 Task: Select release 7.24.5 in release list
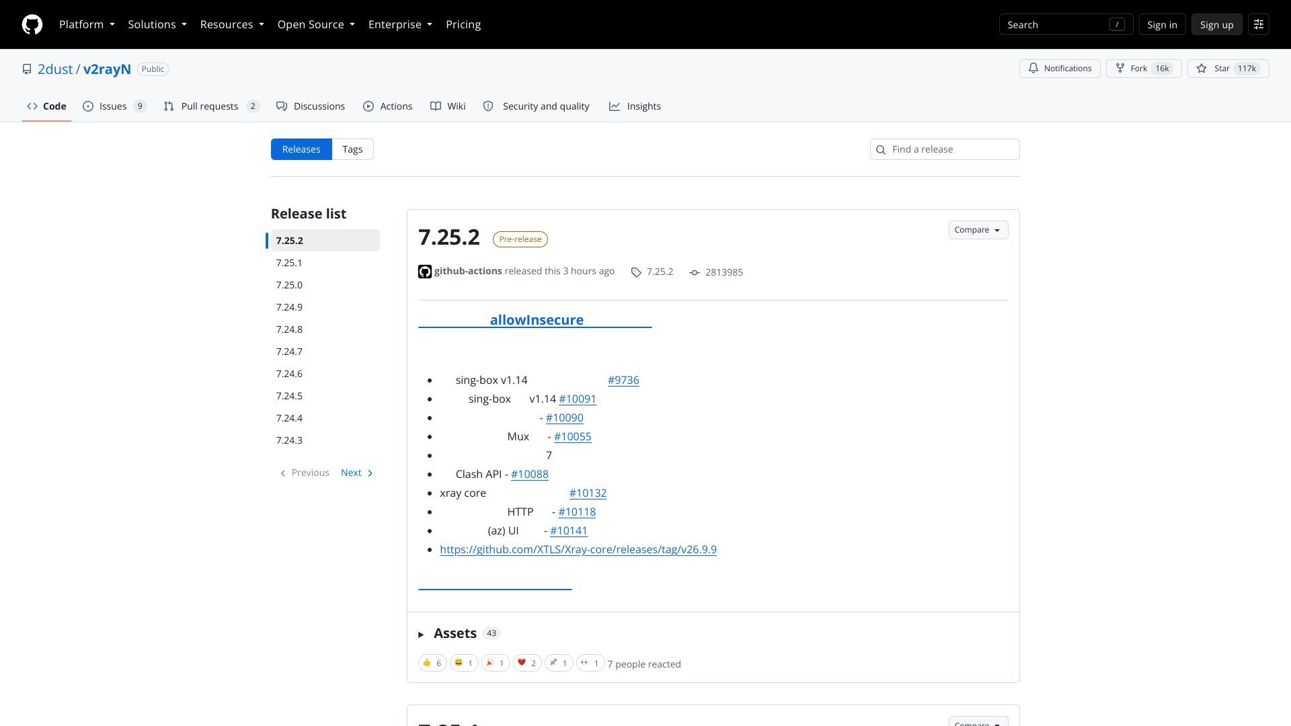coord(325,396)
